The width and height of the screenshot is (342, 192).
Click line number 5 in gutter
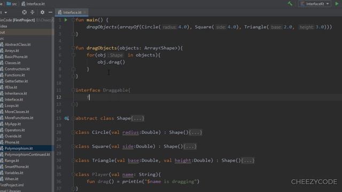pos(59,48)
